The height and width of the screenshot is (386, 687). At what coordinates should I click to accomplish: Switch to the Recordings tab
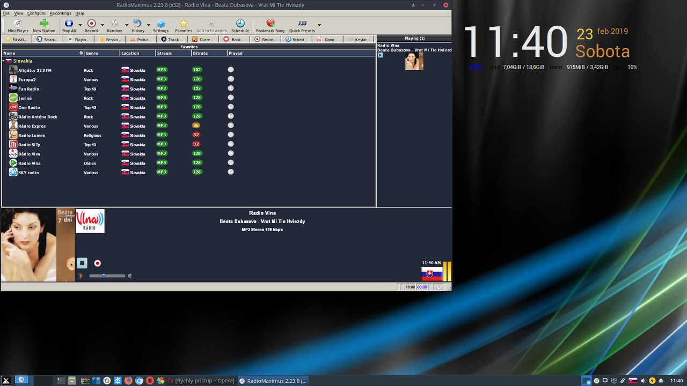click(x=266, y=39)
